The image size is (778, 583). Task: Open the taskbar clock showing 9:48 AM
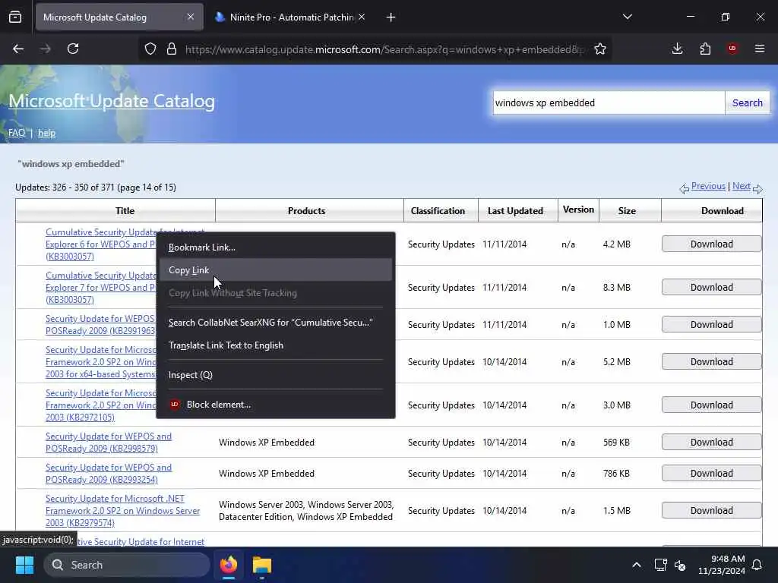722,565
